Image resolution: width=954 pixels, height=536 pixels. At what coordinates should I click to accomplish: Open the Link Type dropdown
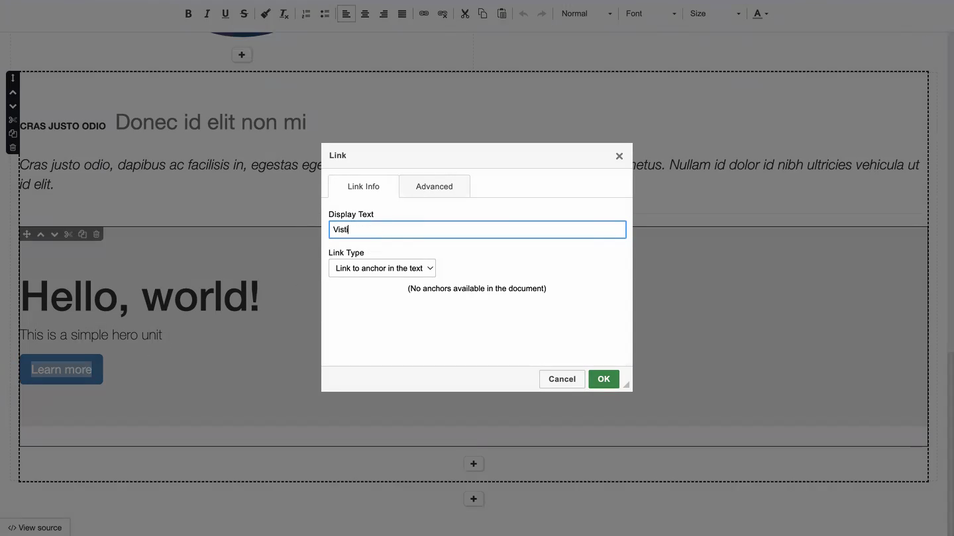(x=382, y=268)
